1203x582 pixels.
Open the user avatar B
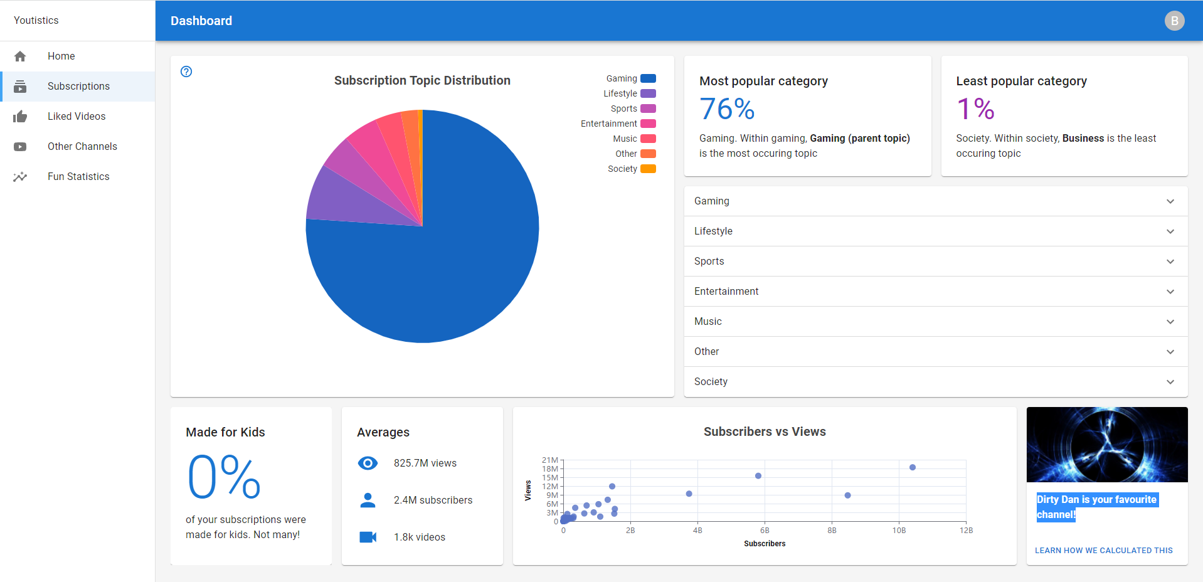pos(1175,21)
